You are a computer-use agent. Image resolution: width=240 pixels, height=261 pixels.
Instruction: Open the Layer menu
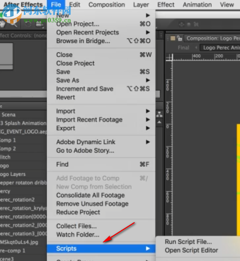tap(141, 5)
